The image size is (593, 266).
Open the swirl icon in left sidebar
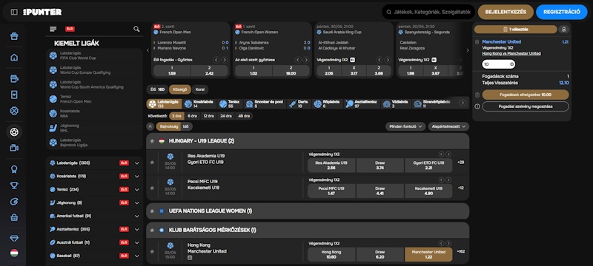14,202
